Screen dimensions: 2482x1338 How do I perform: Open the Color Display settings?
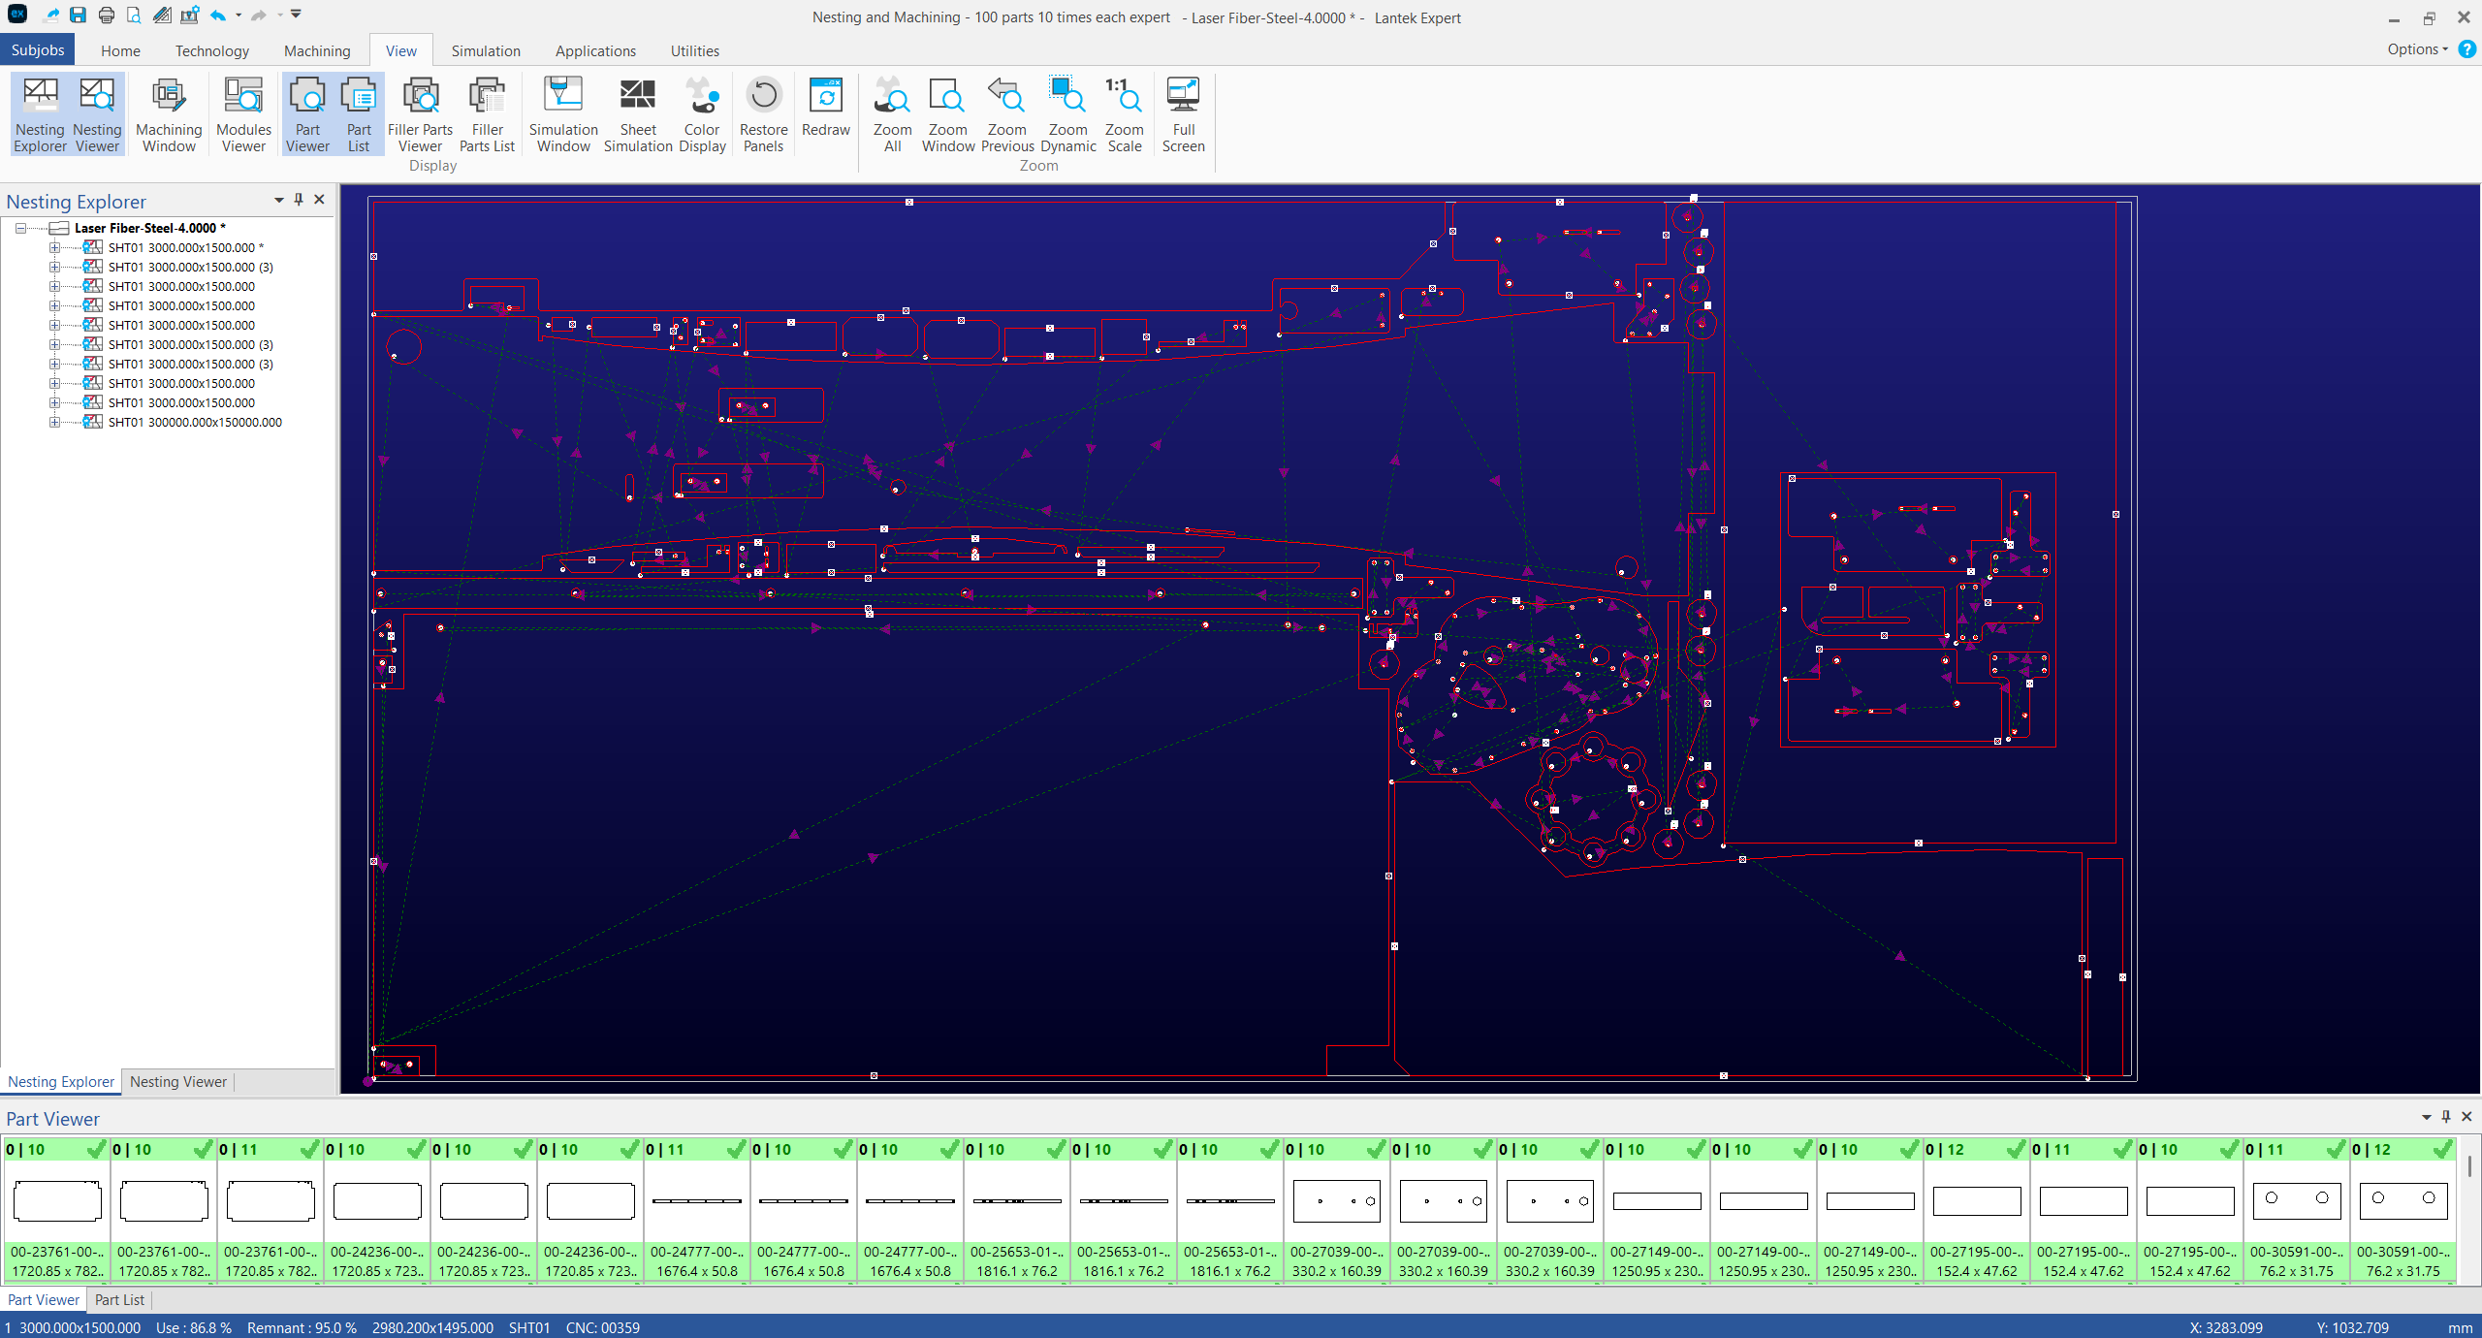(x=702, y=114)
